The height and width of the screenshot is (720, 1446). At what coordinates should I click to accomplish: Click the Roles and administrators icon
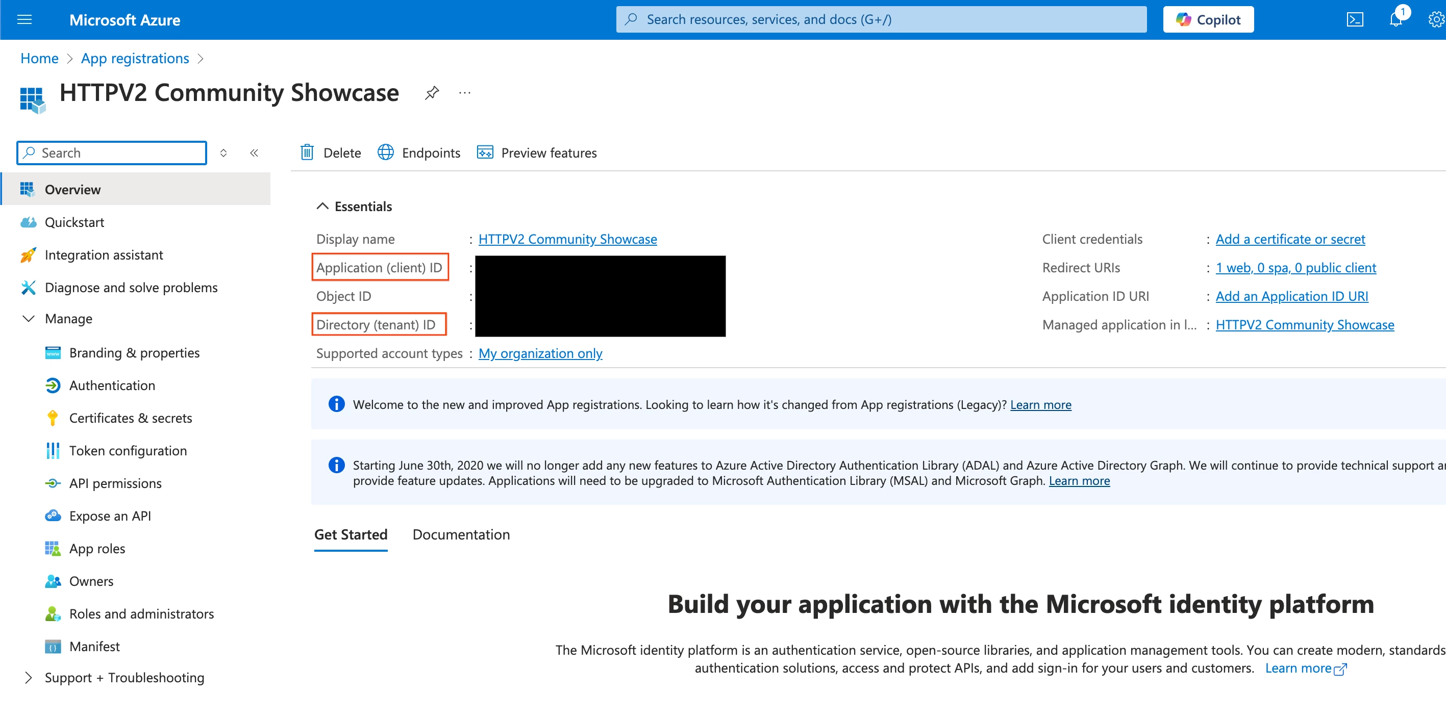[53, 614]
